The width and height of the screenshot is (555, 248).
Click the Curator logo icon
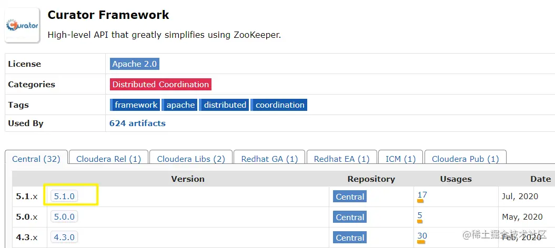tap(22, 25)
